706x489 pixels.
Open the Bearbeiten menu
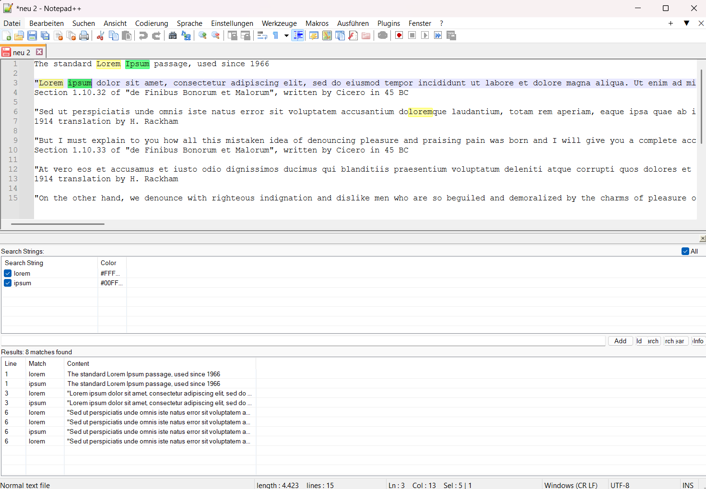coord(47,23)
